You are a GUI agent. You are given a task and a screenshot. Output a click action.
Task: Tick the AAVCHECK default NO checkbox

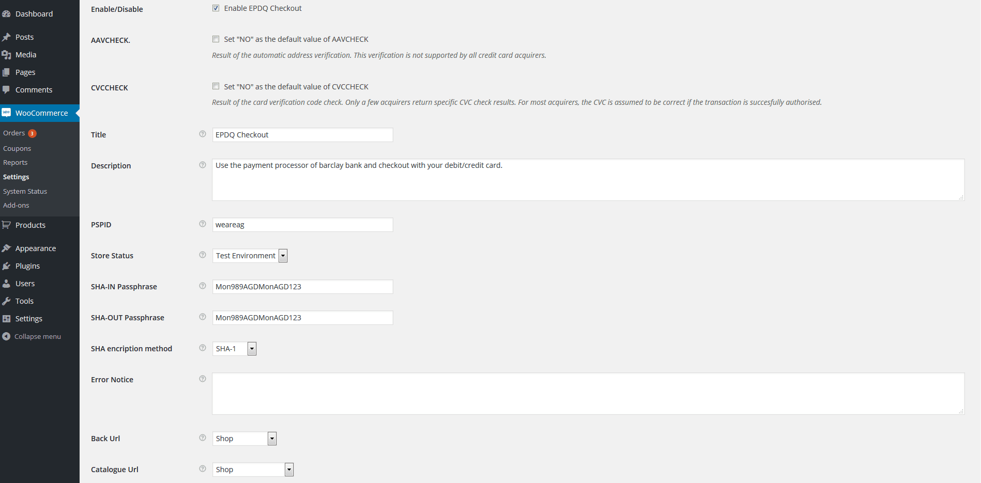[x=216, y=39]
